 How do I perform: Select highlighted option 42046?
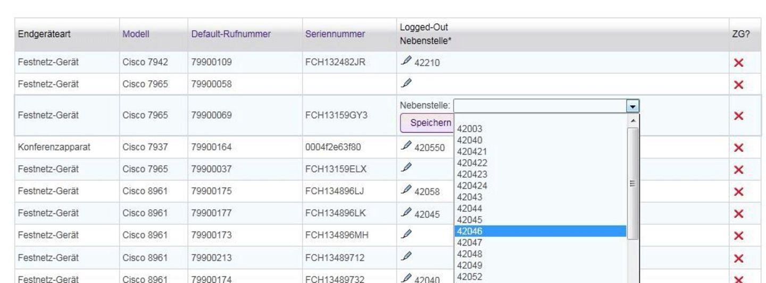[x=540, y=231]
